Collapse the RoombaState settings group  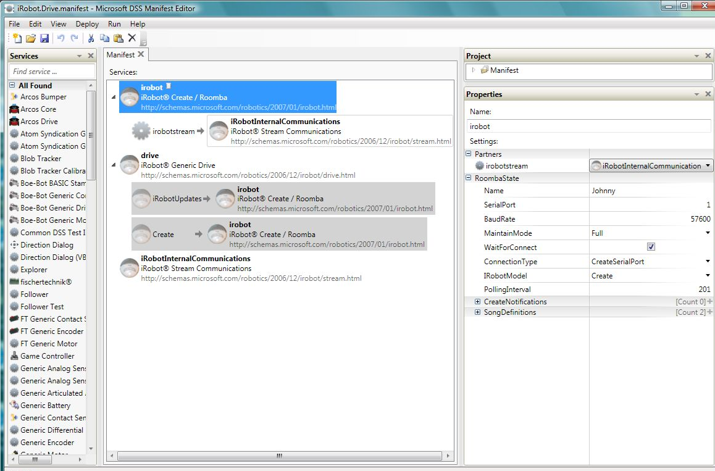pyautogui.click(x=469, y=178)
